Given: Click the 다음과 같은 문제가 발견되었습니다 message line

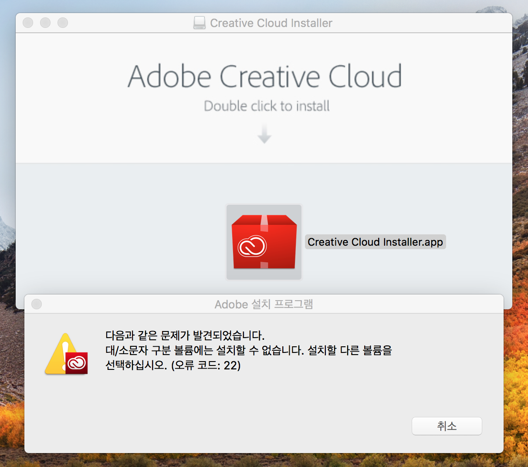Looking at the screenshot, I should coord(185,335).
